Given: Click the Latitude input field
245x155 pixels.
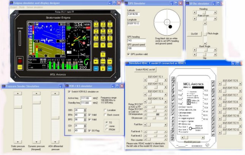Looking at the screenshot, I should point(133,14).
